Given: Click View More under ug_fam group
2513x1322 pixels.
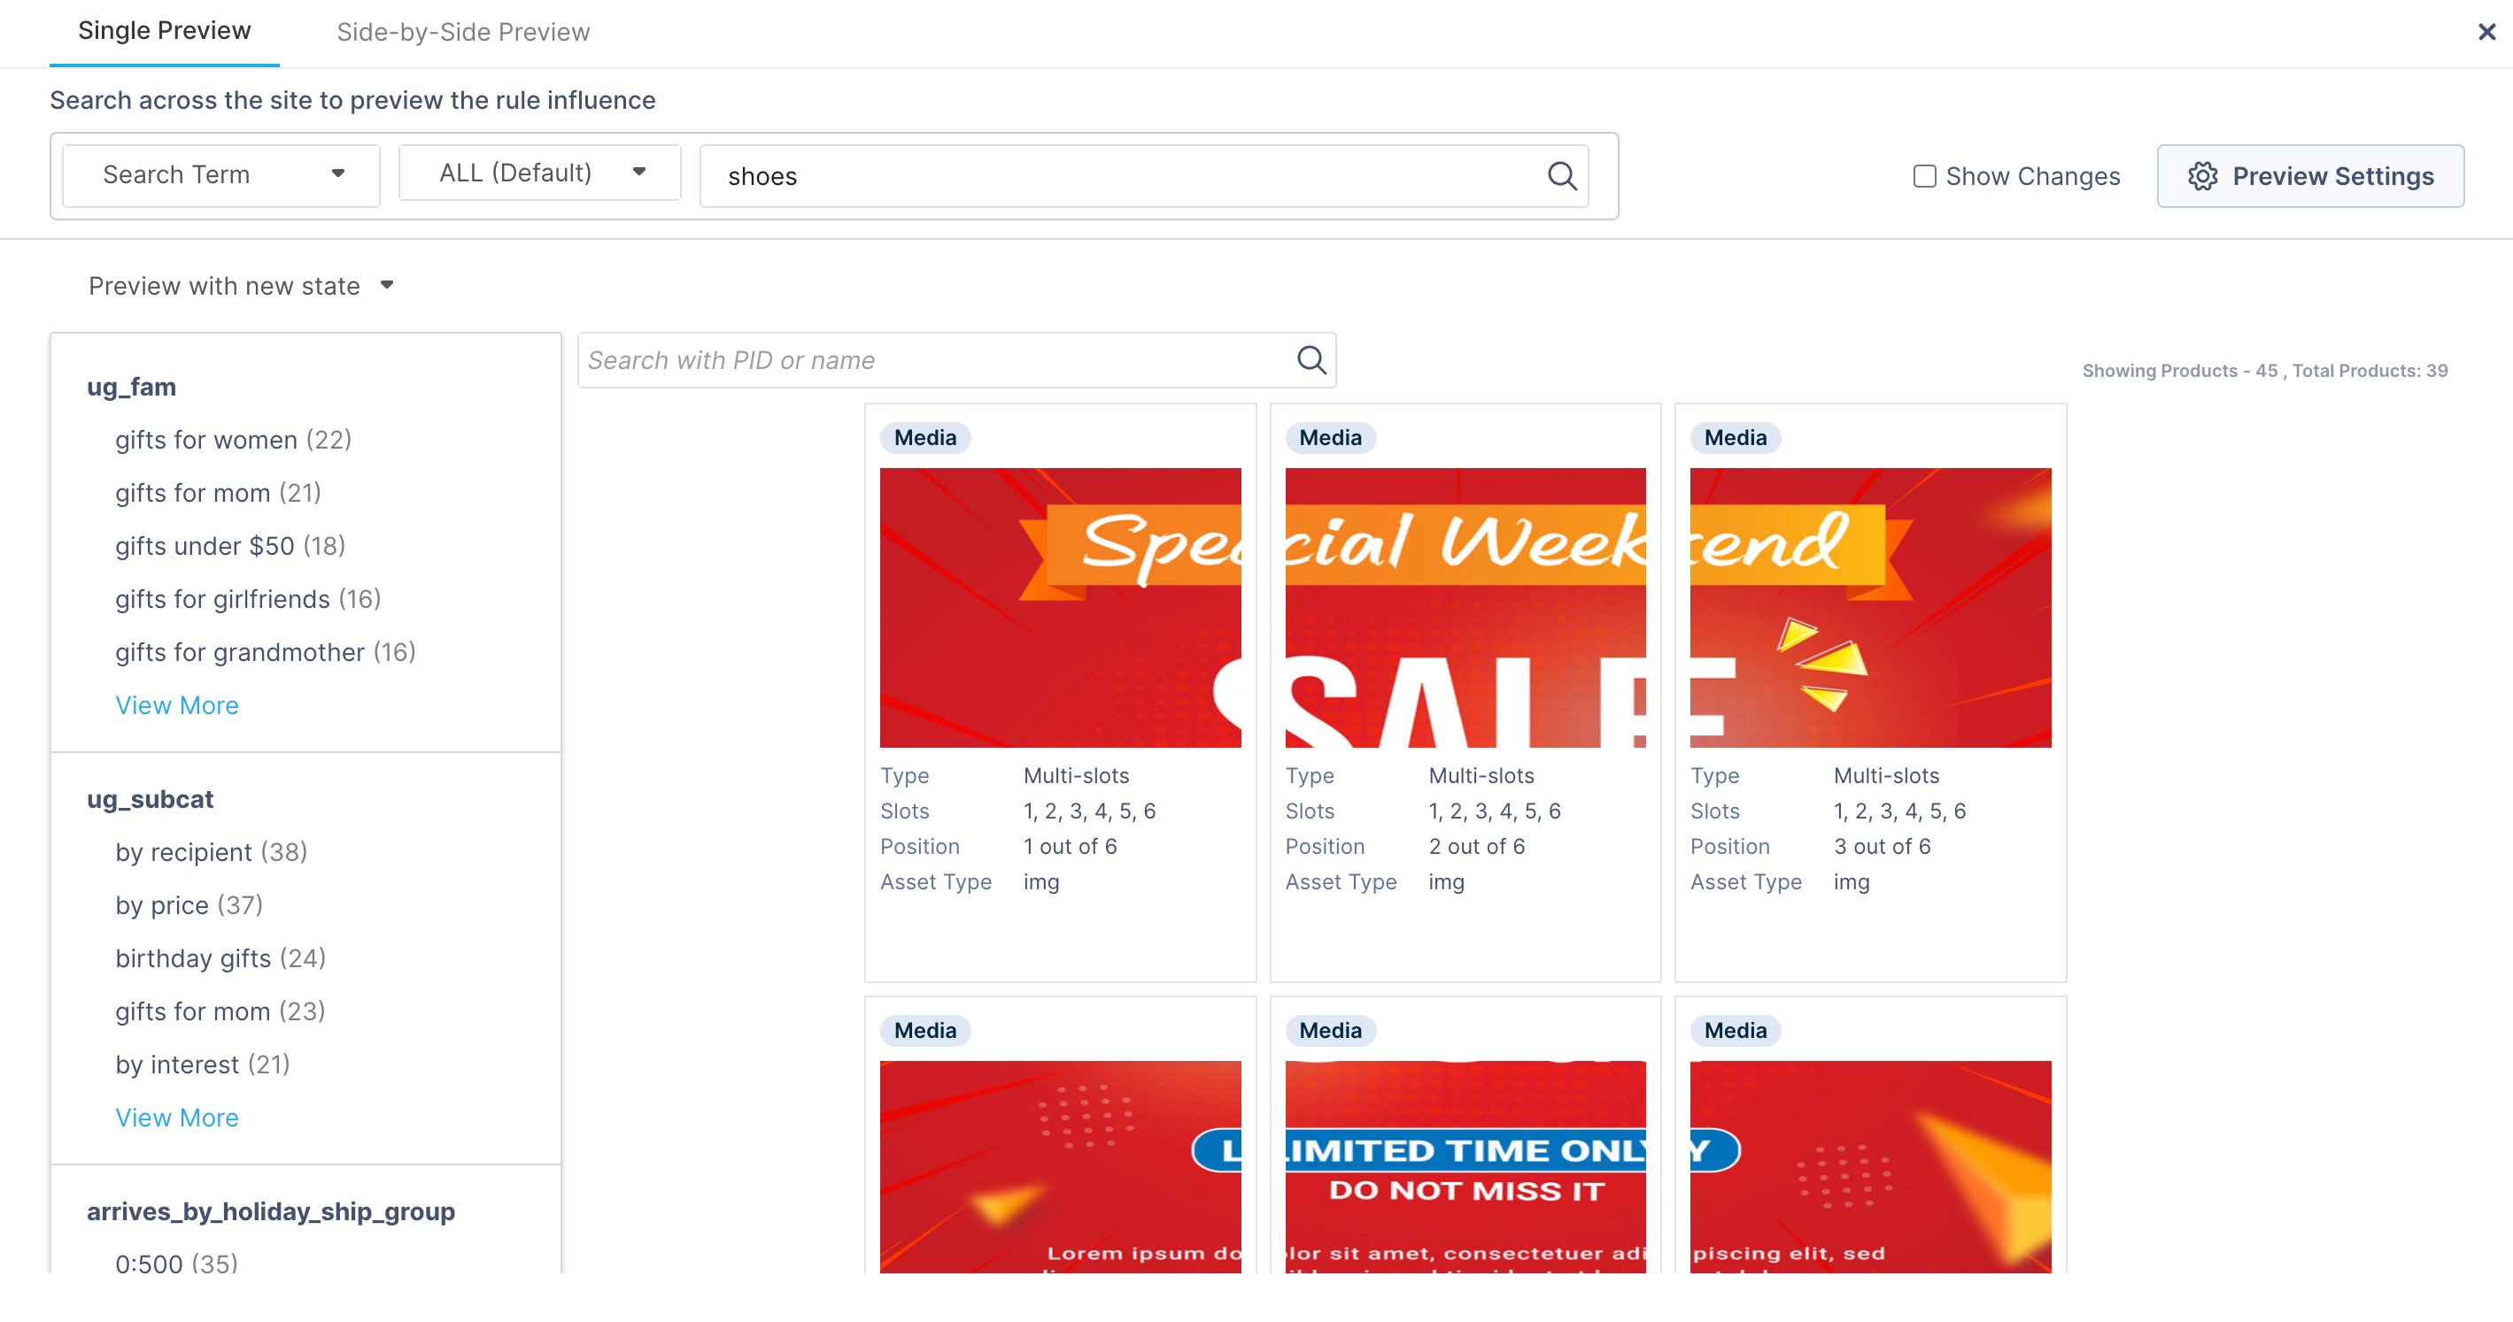Looking at the screenshot, I should tap(176, 705).
